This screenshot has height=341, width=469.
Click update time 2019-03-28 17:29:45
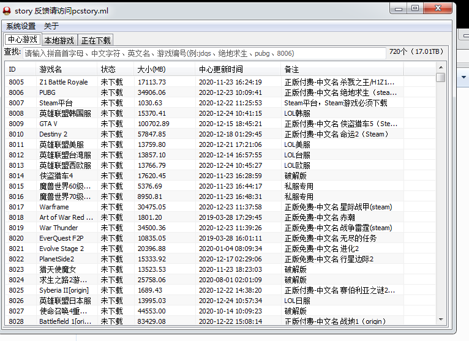(230, 217)
